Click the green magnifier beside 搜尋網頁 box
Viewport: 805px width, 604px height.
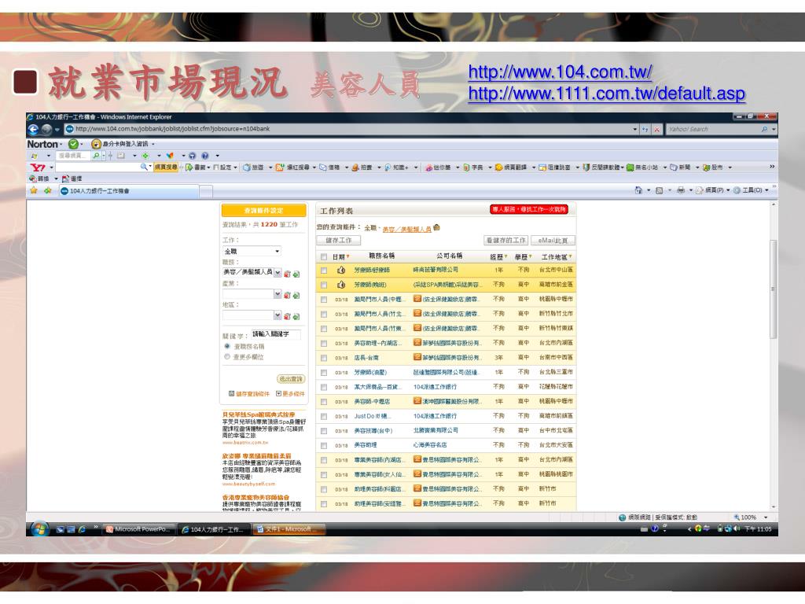click(x=96, y=155)
